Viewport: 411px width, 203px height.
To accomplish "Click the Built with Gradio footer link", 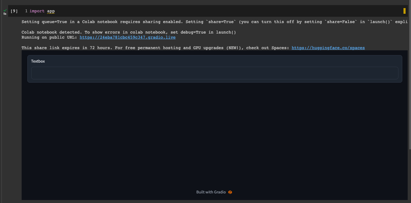I will click(211, 192).
